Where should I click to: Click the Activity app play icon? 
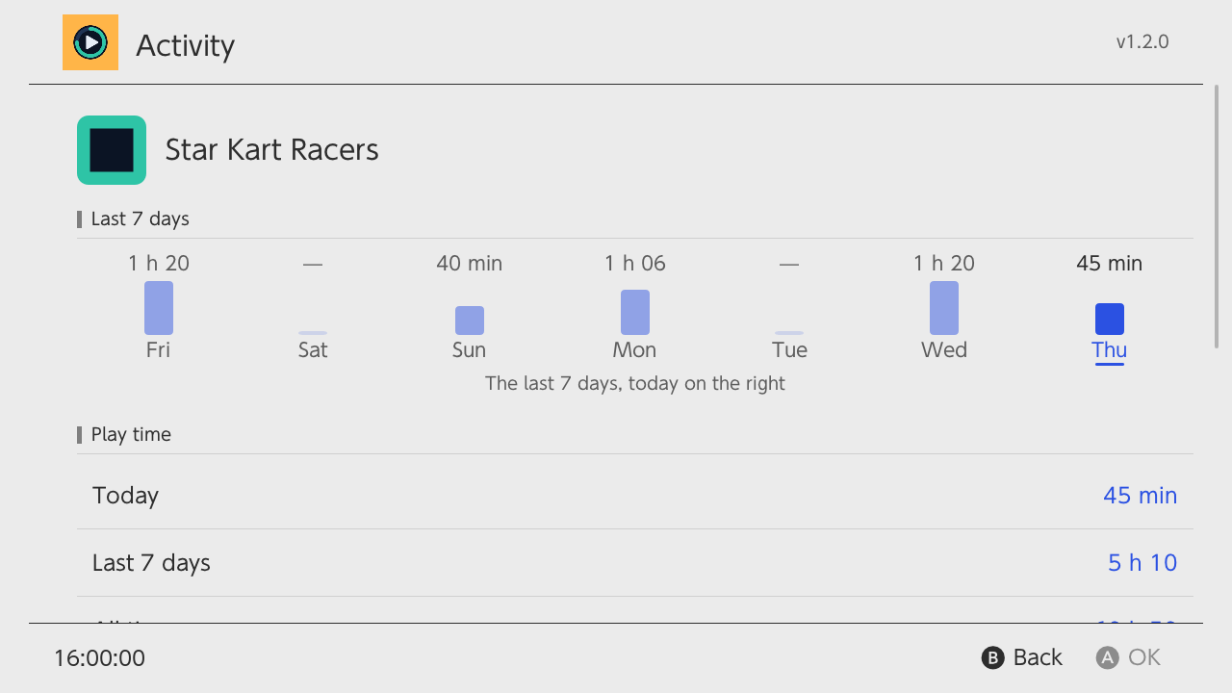tap(90, 42)
